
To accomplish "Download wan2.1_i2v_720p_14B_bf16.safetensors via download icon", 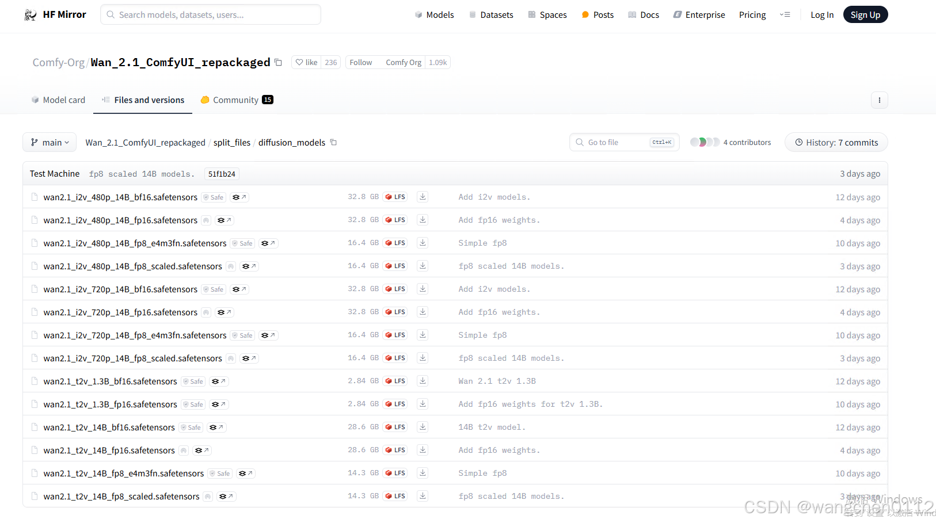I will (423, 289).
